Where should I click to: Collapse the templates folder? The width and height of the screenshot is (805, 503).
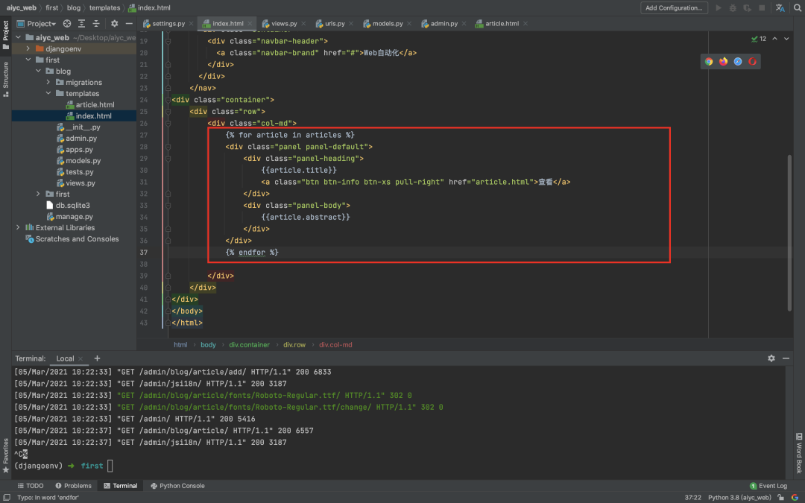pos(49,93)
